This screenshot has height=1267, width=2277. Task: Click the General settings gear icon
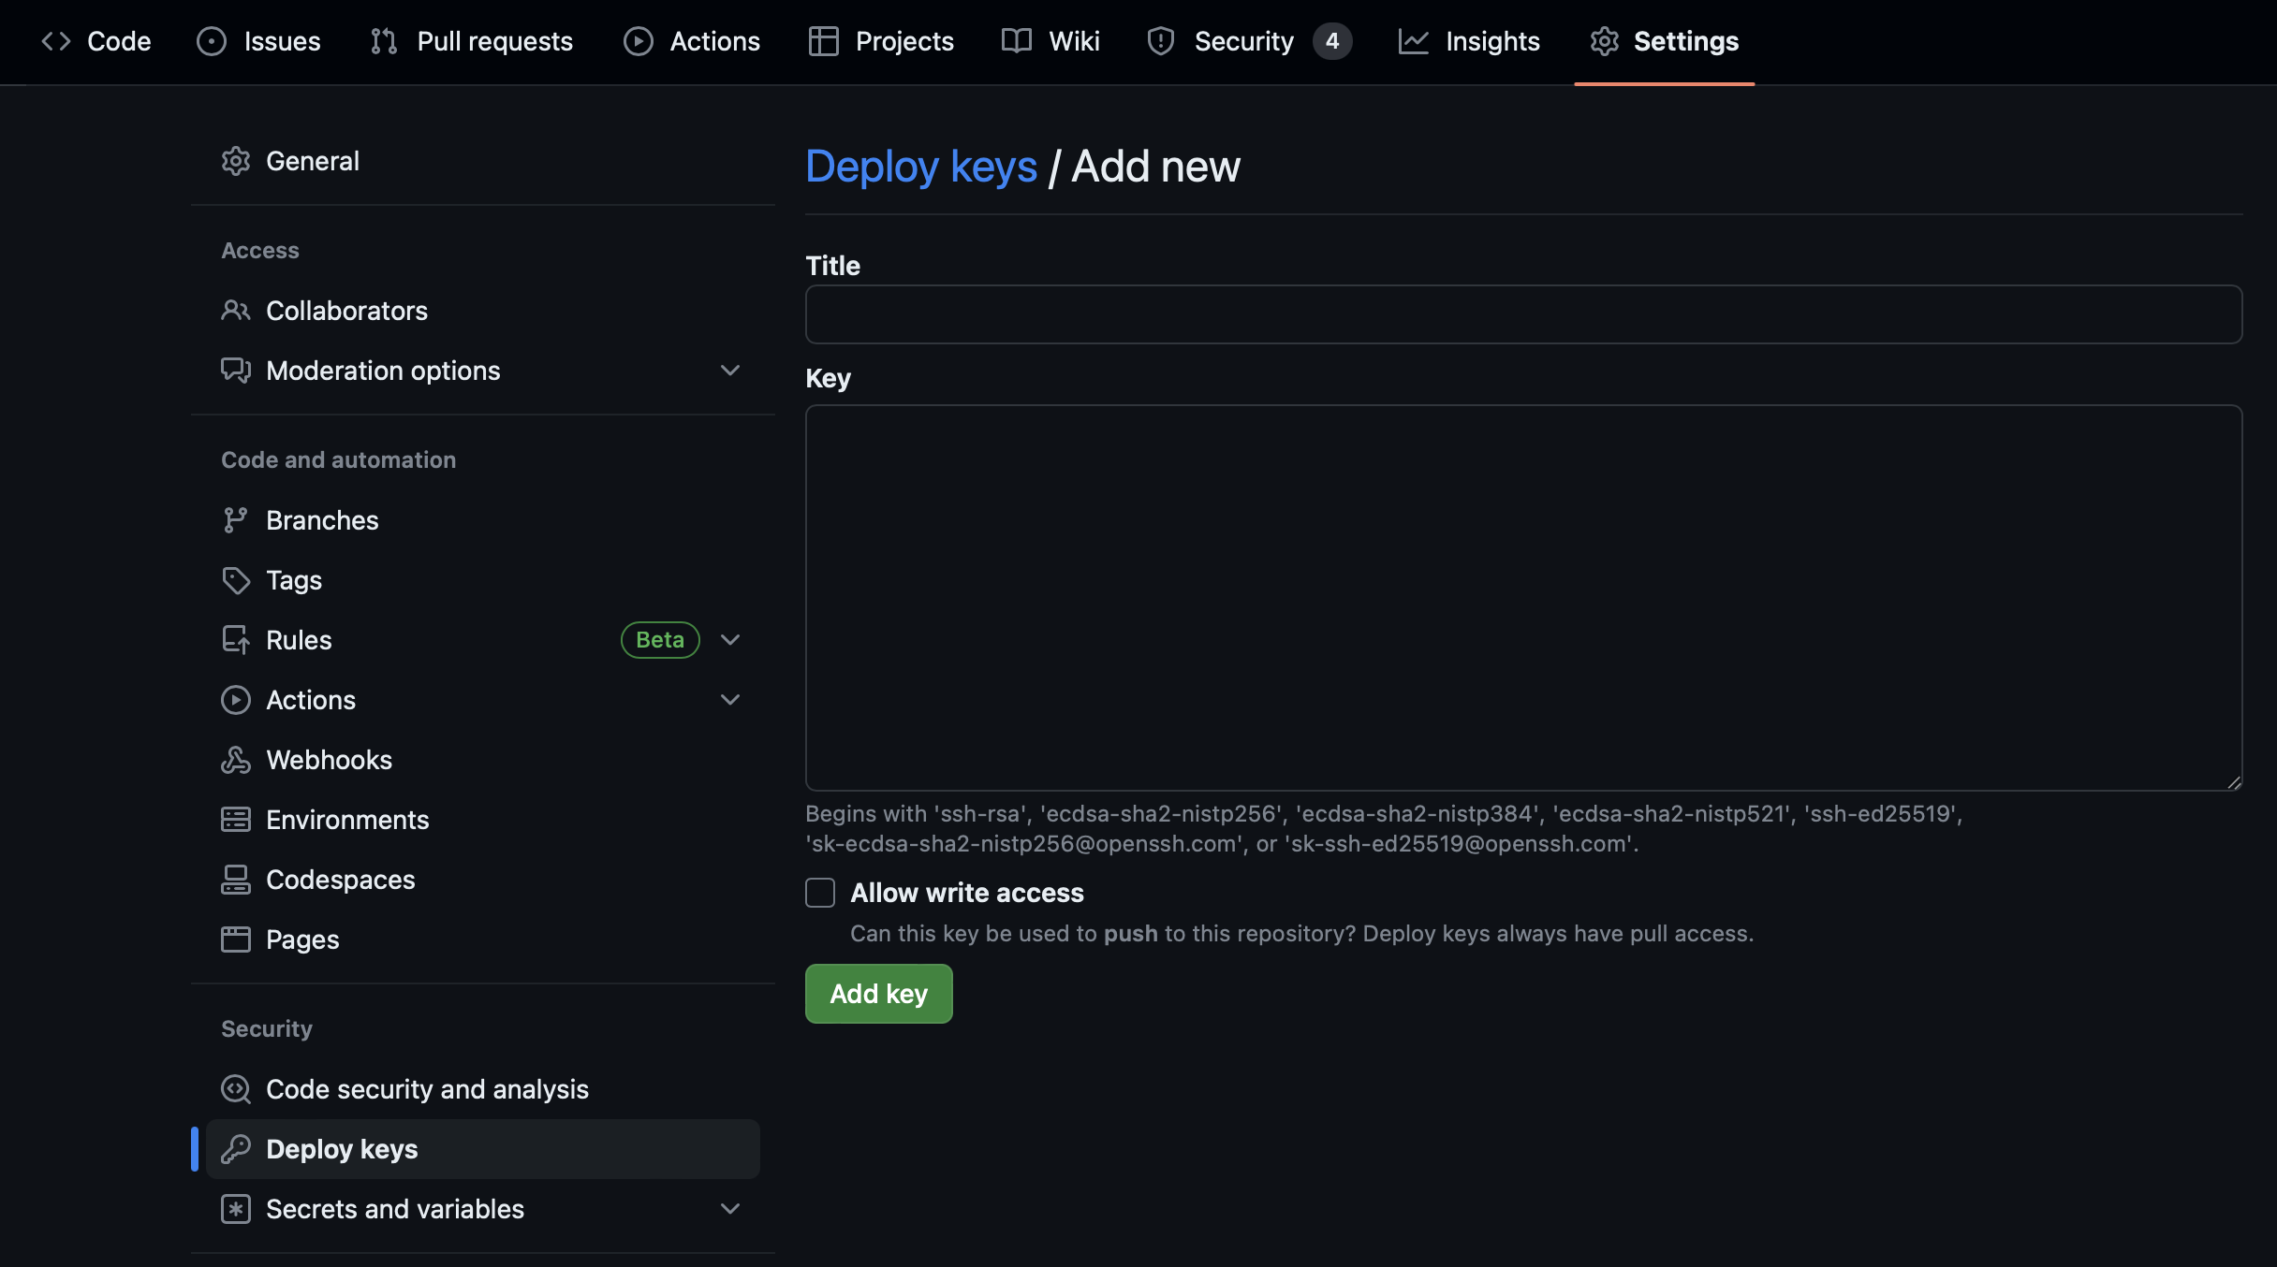(235, 161)
